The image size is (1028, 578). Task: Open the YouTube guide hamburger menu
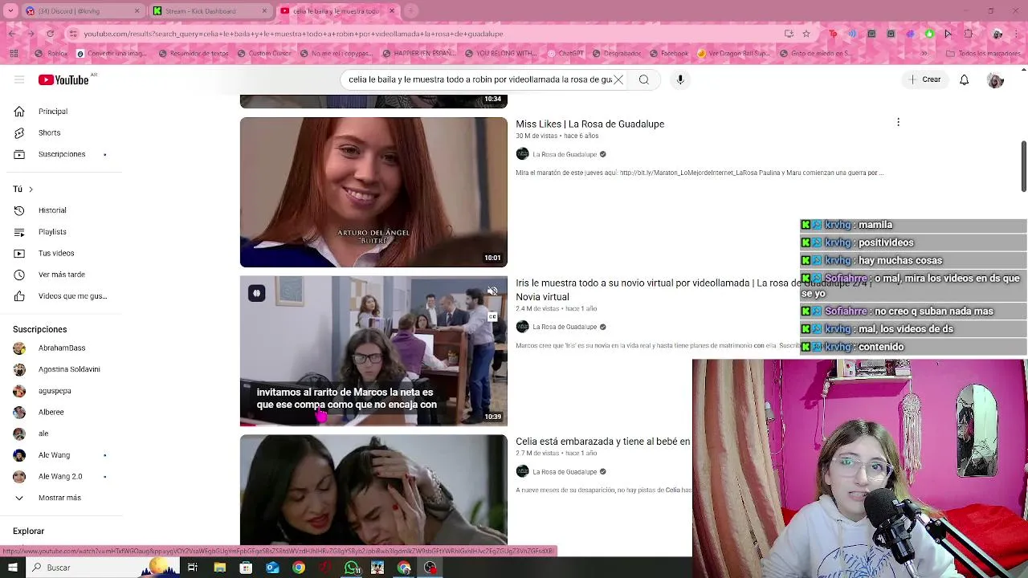[19, 79]
